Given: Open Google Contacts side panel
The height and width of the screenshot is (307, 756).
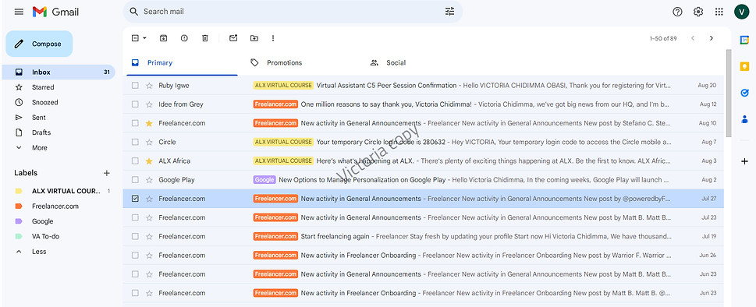Looking at the screenshot, I should 744,119.
